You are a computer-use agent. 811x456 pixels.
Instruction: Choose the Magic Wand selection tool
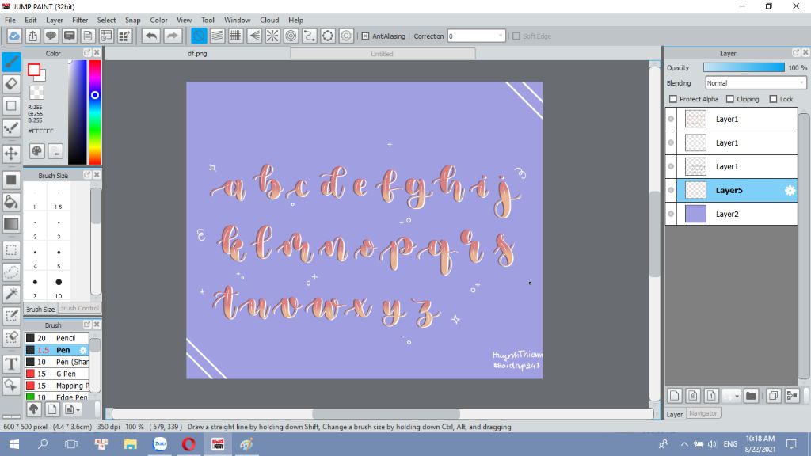click(x=11, y=294)
